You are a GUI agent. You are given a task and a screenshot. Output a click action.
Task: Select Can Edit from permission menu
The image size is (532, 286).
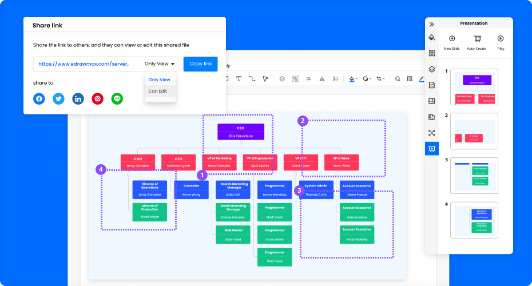[x=158, y=91]
